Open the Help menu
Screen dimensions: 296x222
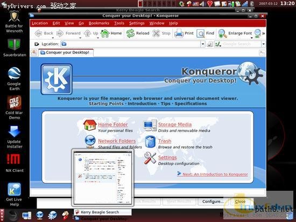[173, 23]
